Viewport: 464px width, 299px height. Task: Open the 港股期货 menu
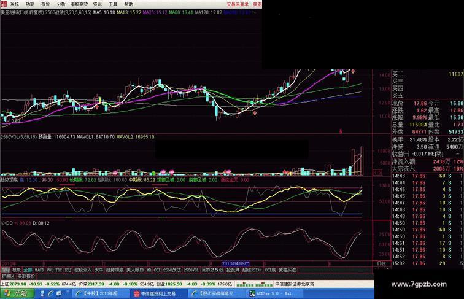pyautogui.click(x=79, y=4)
